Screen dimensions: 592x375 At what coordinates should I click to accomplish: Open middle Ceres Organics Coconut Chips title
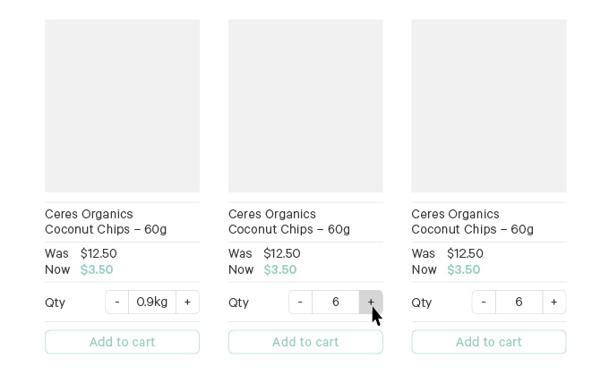coord(288,222)
